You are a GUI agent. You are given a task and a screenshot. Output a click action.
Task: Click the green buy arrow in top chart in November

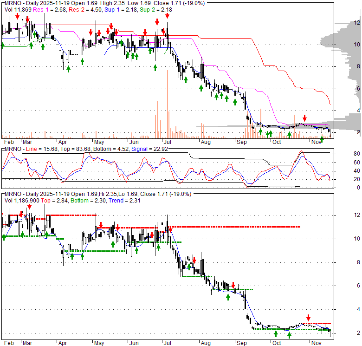point(322,138)
